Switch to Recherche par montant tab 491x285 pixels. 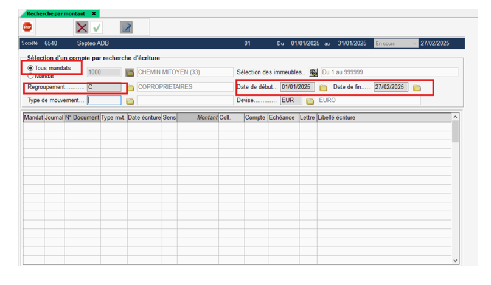coord(55,13)
